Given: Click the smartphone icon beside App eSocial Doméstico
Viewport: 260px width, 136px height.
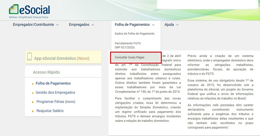Looking at the screenshot, I should [x=29, y=57].
